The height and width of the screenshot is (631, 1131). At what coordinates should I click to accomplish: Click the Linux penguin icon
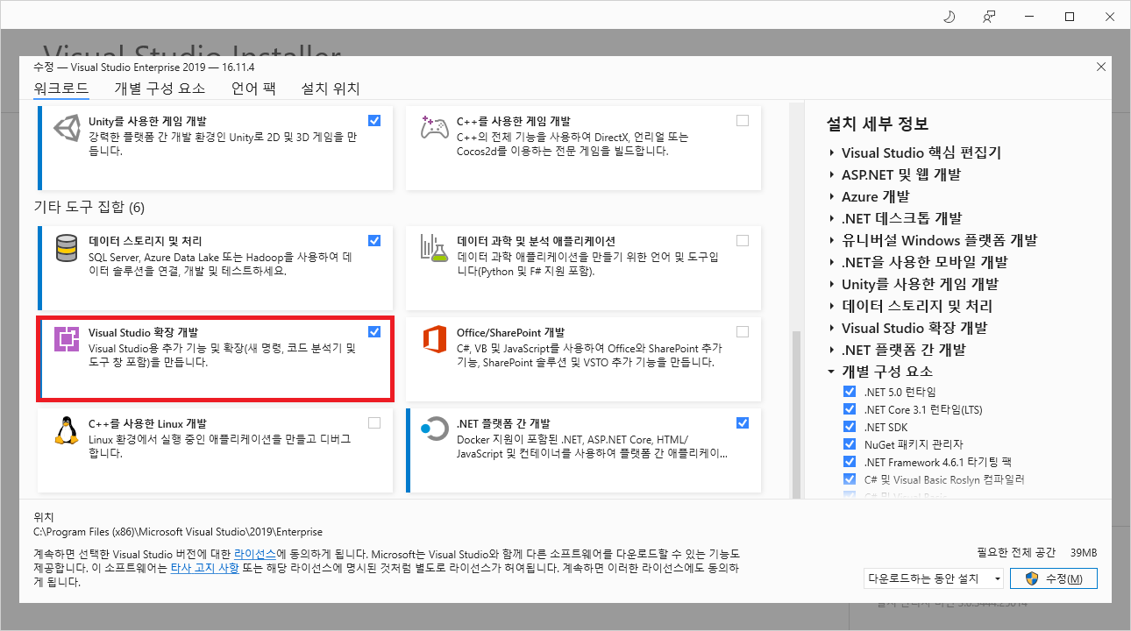pos(67,430)
